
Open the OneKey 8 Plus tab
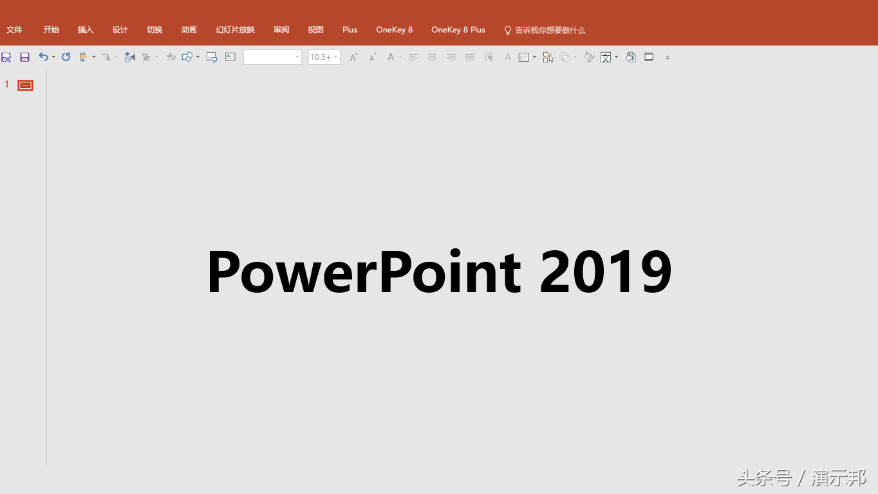[458, 30]
